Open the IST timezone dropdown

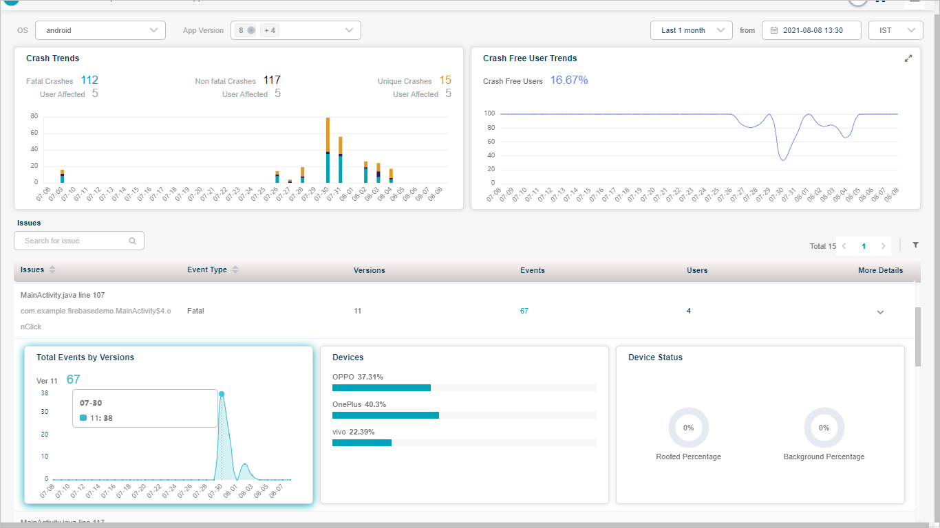click(x=896, y=30)
